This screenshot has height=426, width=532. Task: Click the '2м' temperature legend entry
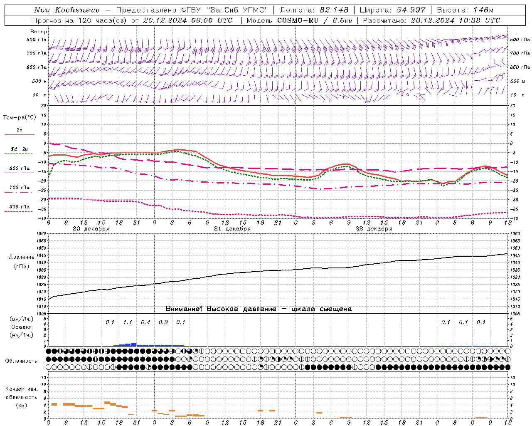[x=19, y=130]
